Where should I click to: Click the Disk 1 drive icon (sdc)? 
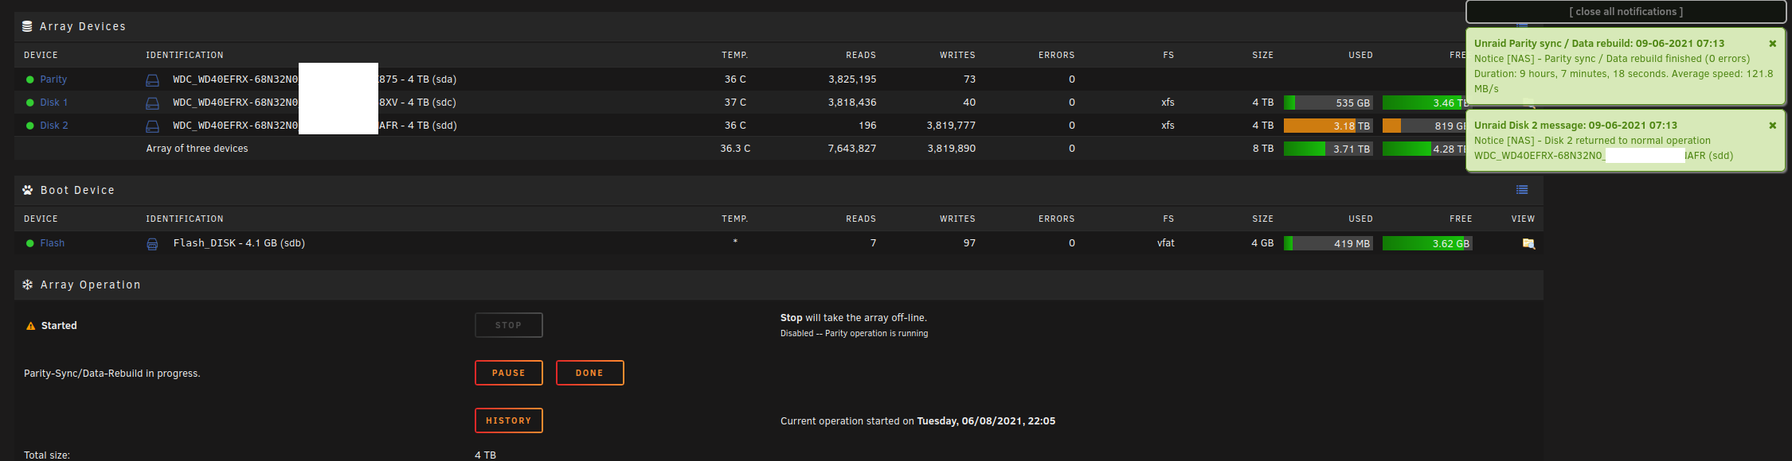click(x=152, y=103)
